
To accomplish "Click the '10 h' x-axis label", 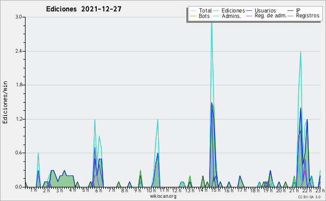I will (151, 190).
